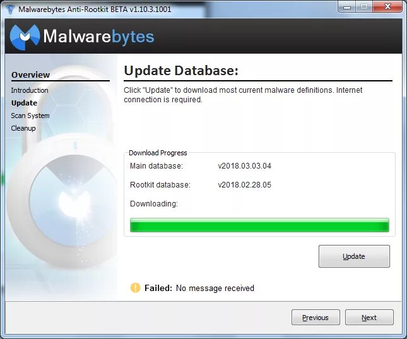Minimize the Anti-Rootkit window
407x339 pixels.
347,7
